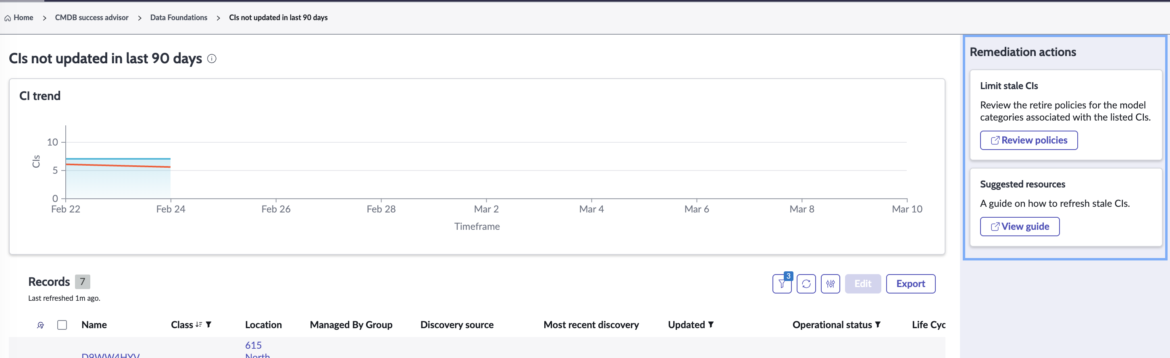Export the records

[911, 284]
